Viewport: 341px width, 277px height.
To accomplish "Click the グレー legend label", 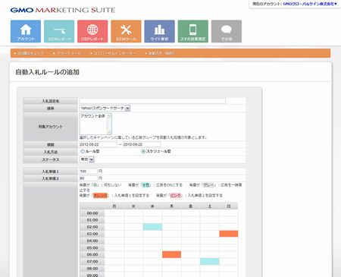I will click(208, 185).
